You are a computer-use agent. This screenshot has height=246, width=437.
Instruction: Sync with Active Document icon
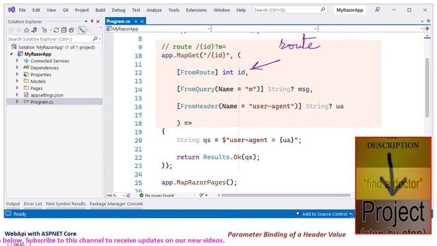[x=56, y=30]
